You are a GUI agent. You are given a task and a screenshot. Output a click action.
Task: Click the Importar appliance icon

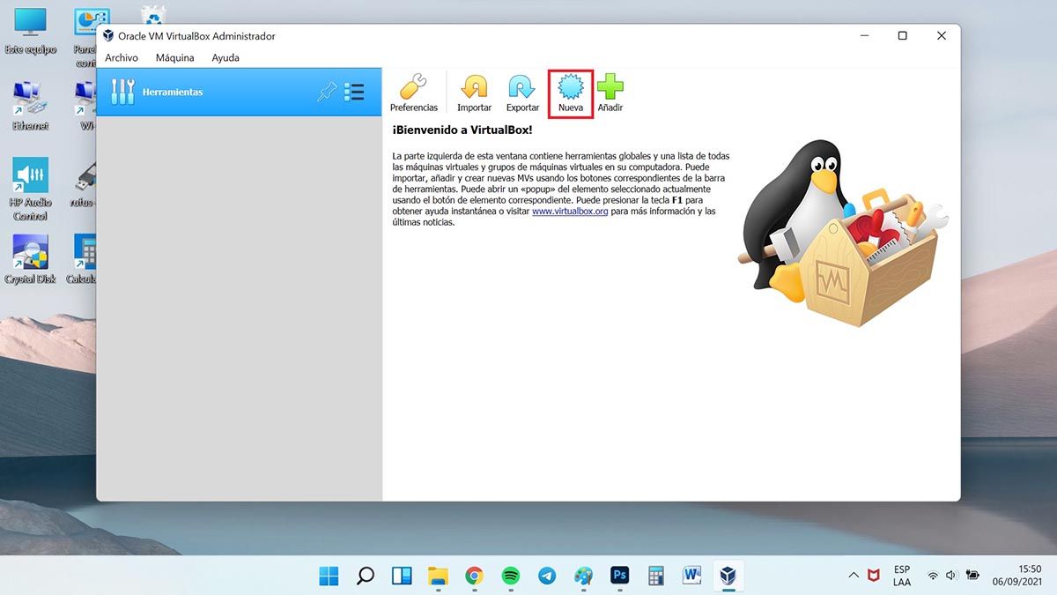[474, 93]
